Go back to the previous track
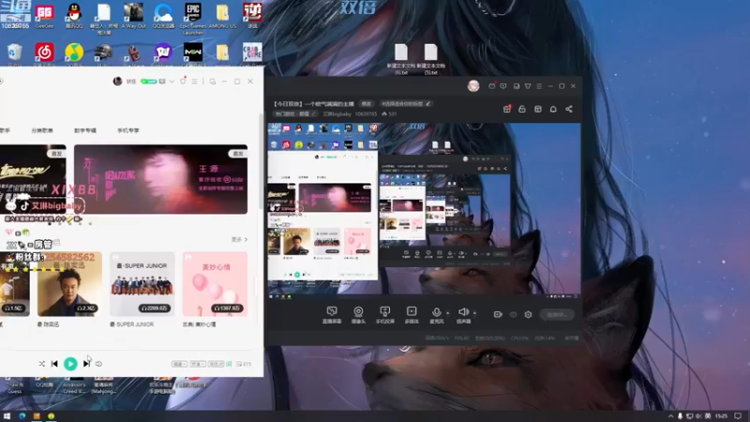 pos(54,364)
